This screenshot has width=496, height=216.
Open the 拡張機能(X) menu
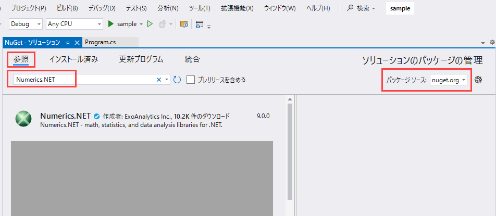237,8
